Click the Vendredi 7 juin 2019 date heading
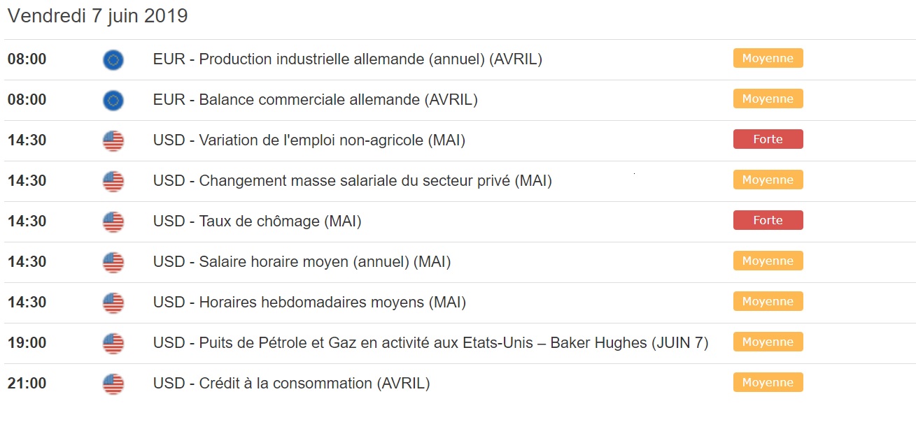 98,16
